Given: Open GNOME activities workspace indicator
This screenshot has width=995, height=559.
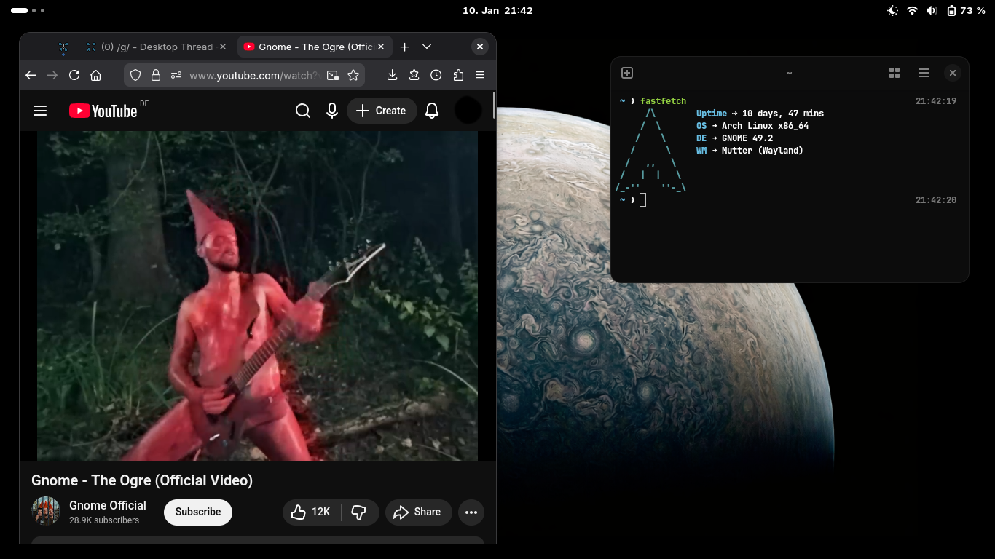Looking at the screenshot, I should pos(28,11).
